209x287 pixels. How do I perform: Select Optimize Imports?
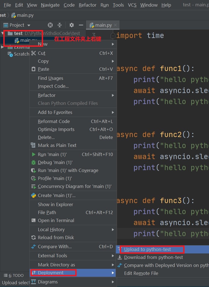(x=73, y=129)
